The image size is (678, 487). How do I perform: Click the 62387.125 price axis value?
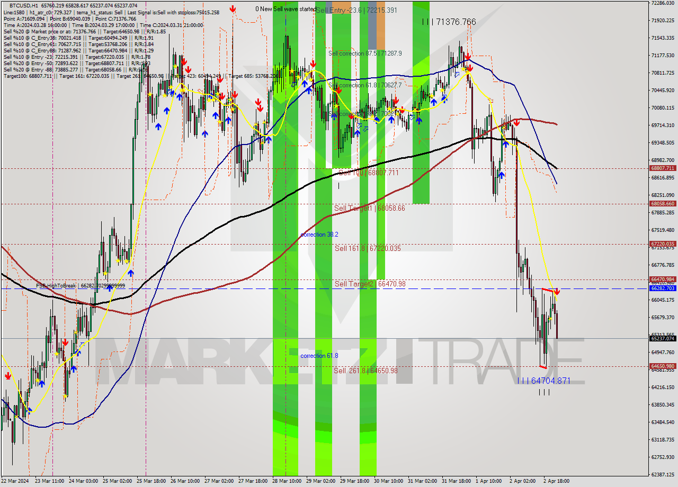(663, 475)
